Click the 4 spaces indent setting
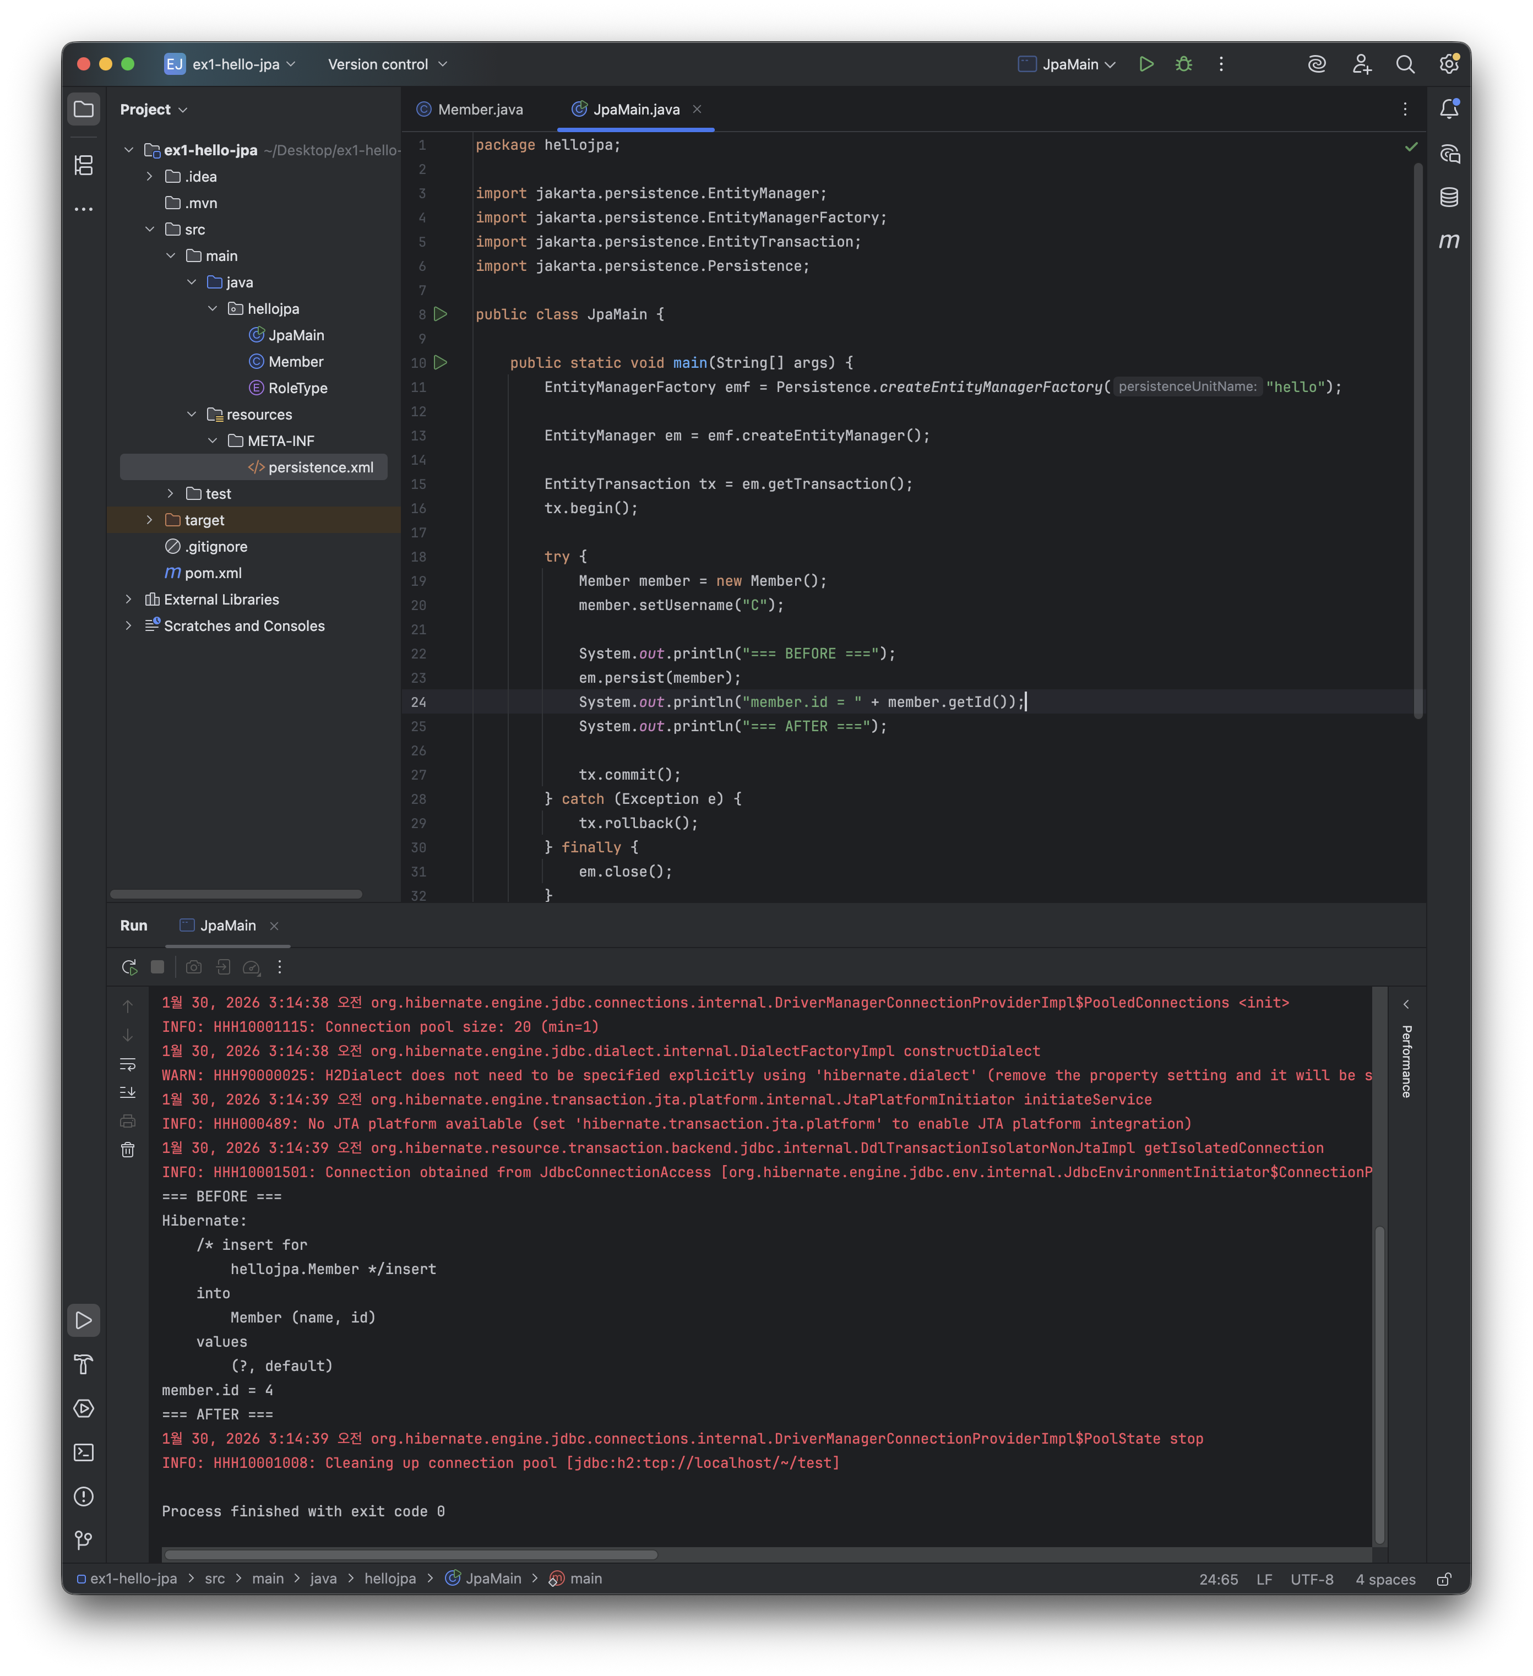This screenshot has height=1676, width=1533. [x=1384, y=1579]
